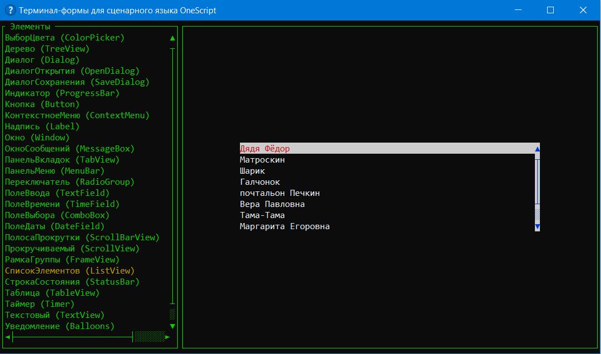Viewport: 601px width, 354px height.
Task: Click the blue up arrow in names list
Action: (x=537, y=149)
